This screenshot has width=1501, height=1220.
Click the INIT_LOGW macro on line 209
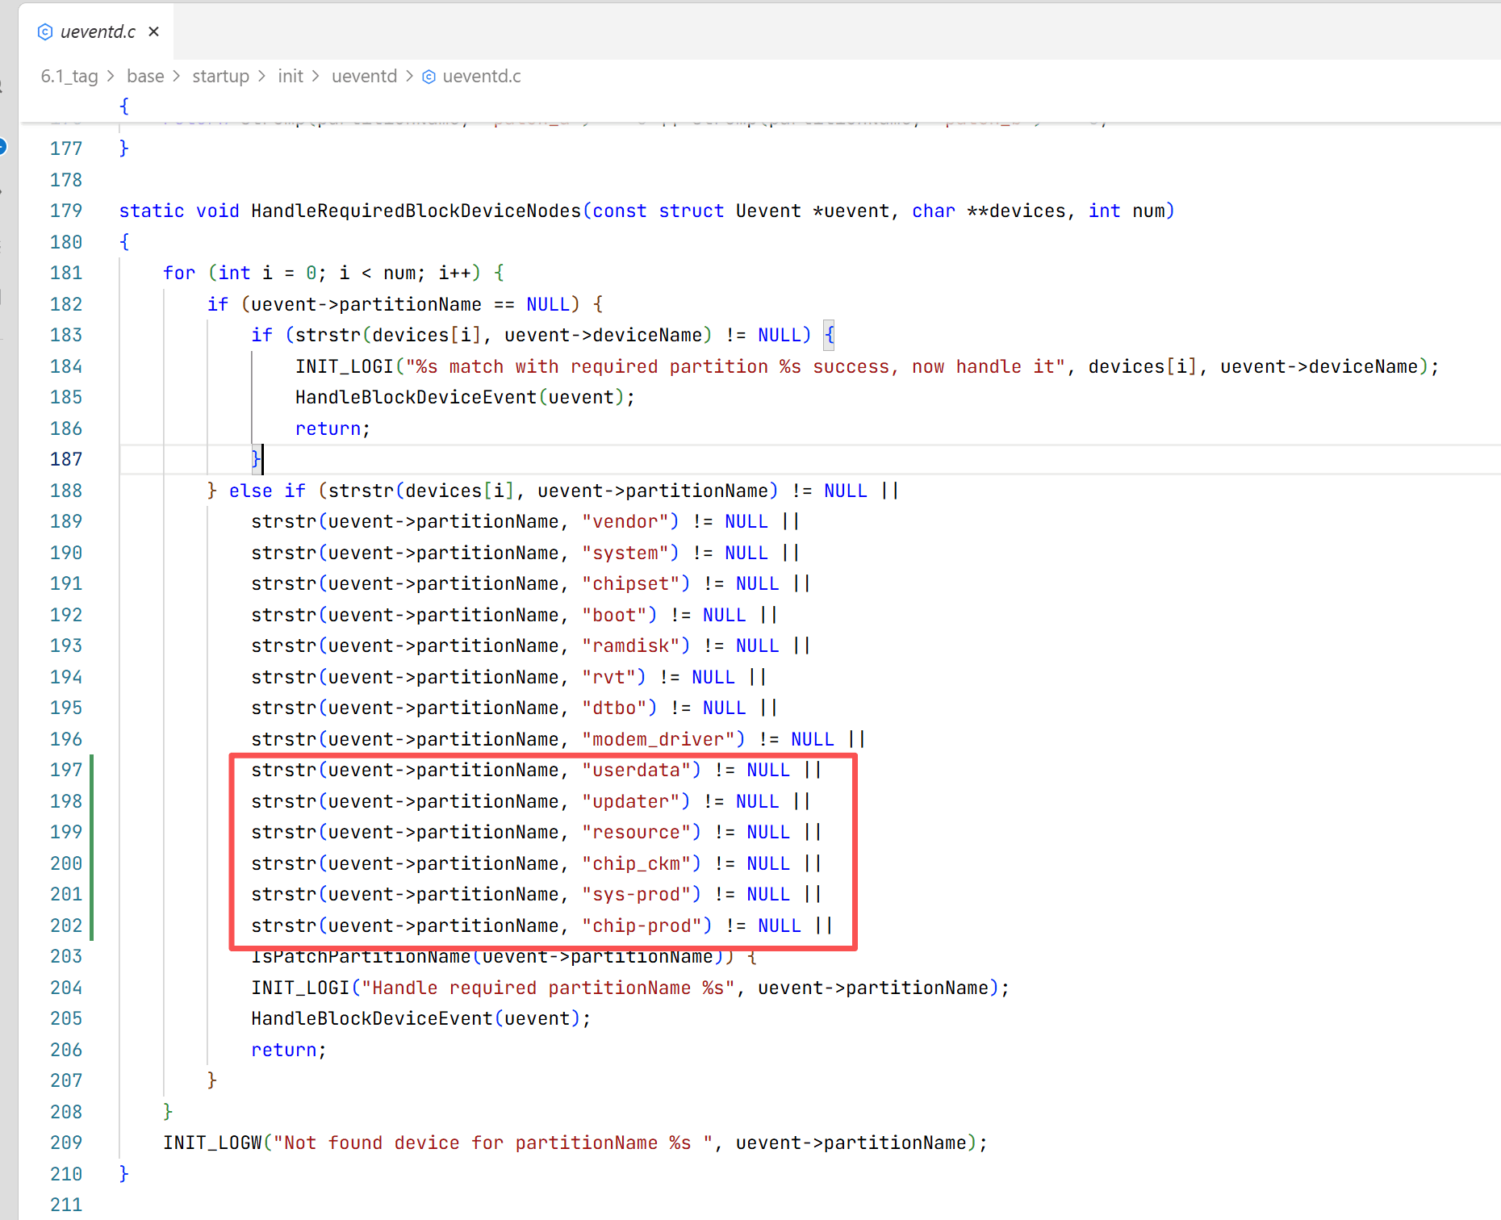(x=212, y=1143)
